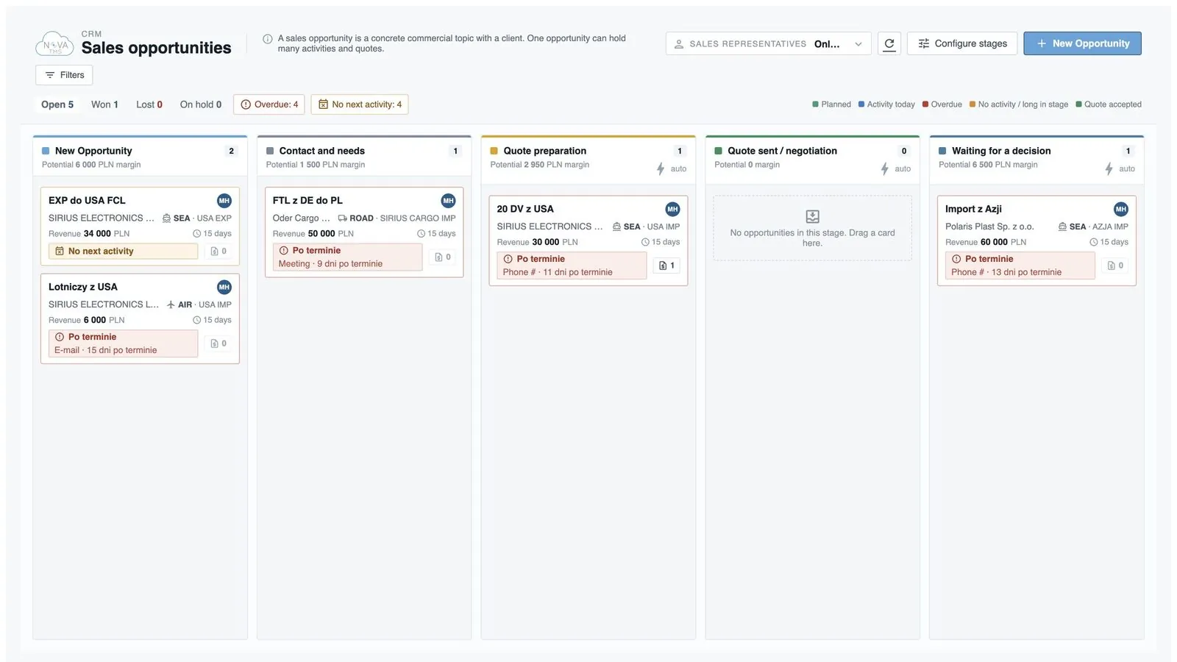Click quotes count icon on Lotniczy z USA
The width and height of the screenshot is (1177, 662).
(218, 344)
